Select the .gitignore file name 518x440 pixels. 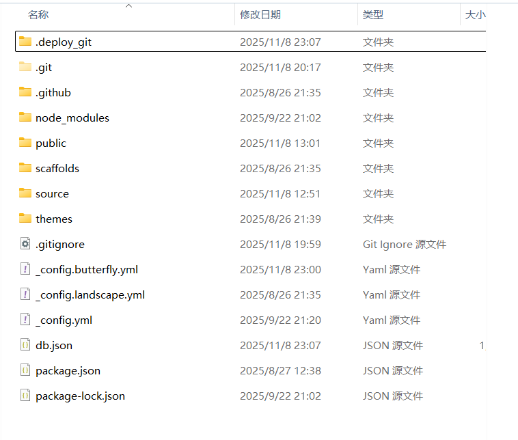[60, 245]
